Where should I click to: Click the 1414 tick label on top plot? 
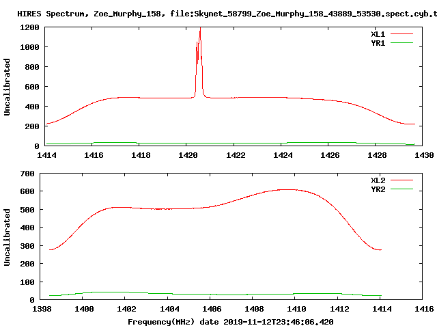pyautogui.click(x=46, y=155)
